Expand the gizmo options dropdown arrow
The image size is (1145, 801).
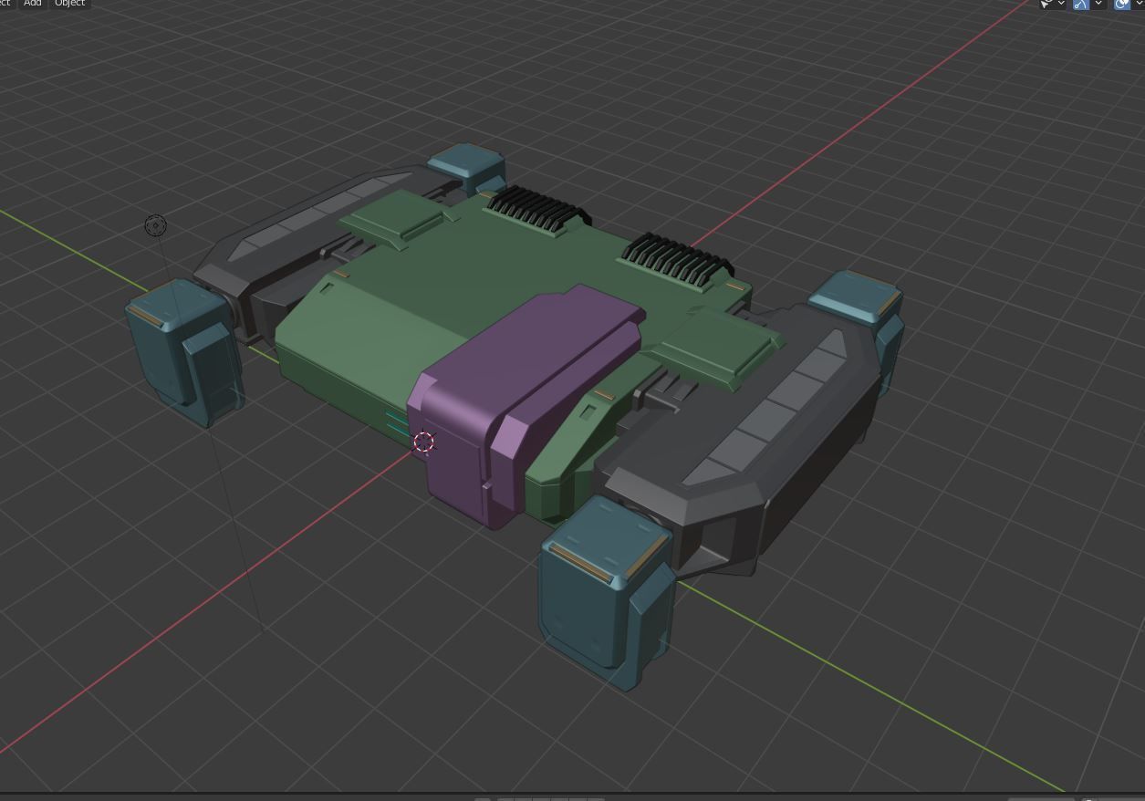(x=1098, y=5)
